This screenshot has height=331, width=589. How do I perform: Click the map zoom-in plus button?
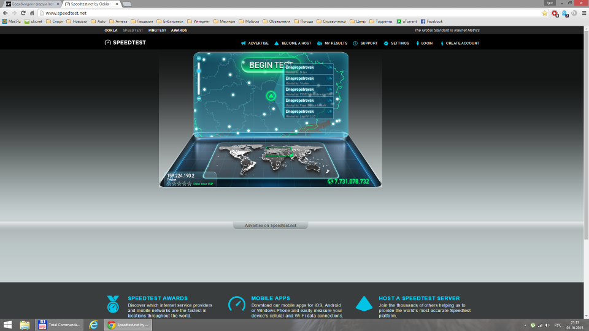[199, 60]
